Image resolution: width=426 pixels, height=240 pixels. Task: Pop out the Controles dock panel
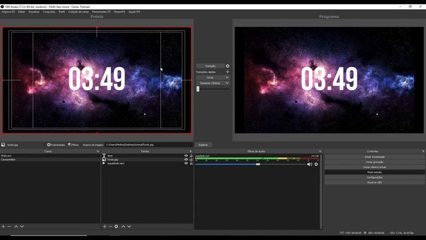pos(423,151)
